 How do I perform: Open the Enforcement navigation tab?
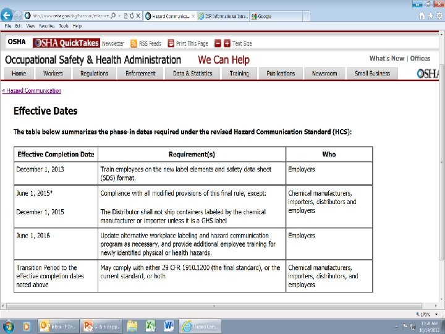(x=140, y=74)
